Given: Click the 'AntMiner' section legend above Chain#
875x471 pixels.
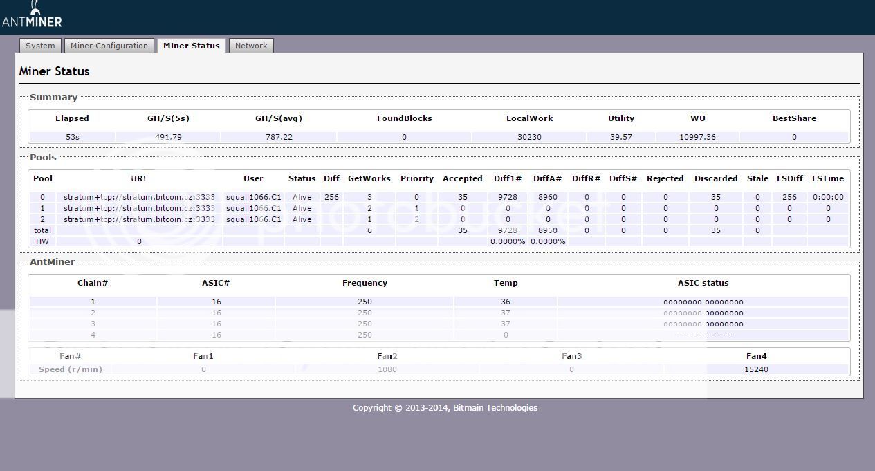Looking at the screenshot, I should tap(53, 262).
